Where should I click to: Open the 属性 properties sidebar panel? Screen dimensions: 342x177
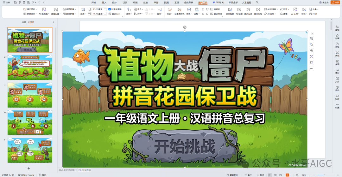pos(337,28)
